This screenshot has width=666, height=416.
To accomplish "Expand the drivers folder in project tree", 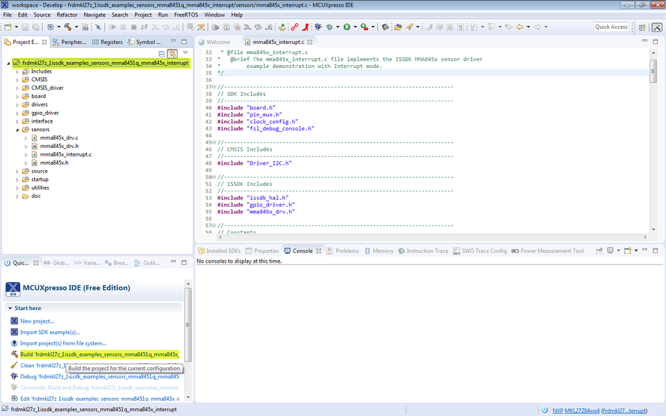I will tap(17, 105).
